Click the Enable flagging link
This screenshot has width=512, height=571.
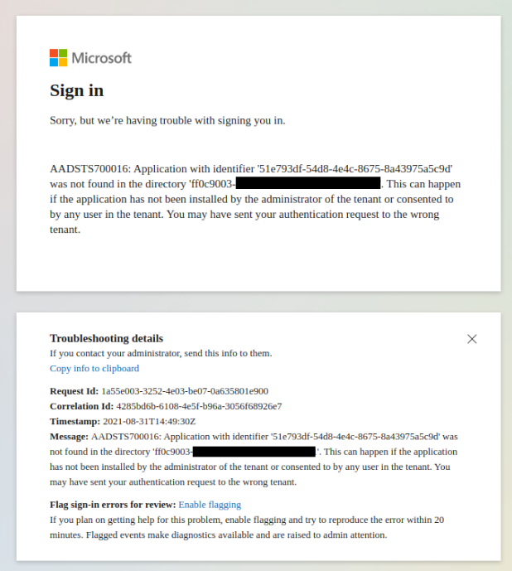210,505
